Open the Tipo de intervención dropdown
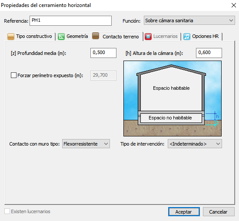Image resolution: width=239 pixels, height=221 pixels. point(195,144)
